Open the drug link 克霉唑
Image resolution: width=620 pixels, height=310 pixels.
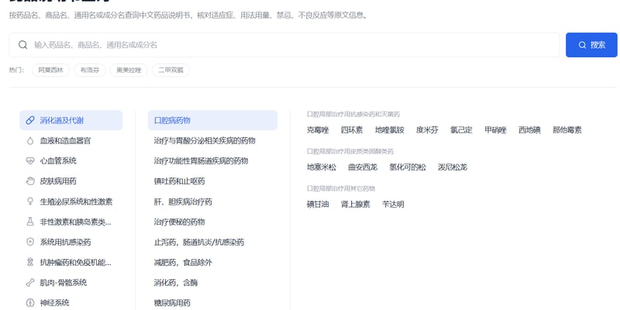(x=318, y=130)
